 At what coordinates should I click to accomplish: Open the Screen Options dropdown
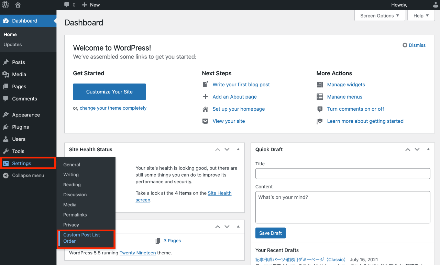(379, 15)
